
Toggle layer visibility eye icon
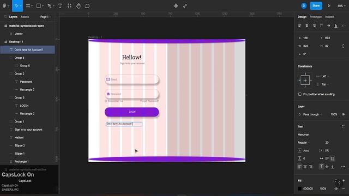(343, 114)
